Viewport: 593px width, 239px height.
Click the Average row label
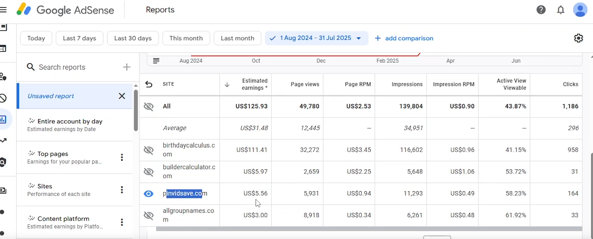click(x=175, y=128)
